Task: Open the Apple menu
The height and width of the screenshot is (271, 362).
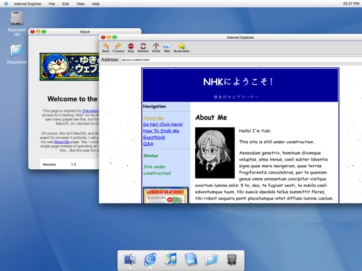Action: click(6, 4)
